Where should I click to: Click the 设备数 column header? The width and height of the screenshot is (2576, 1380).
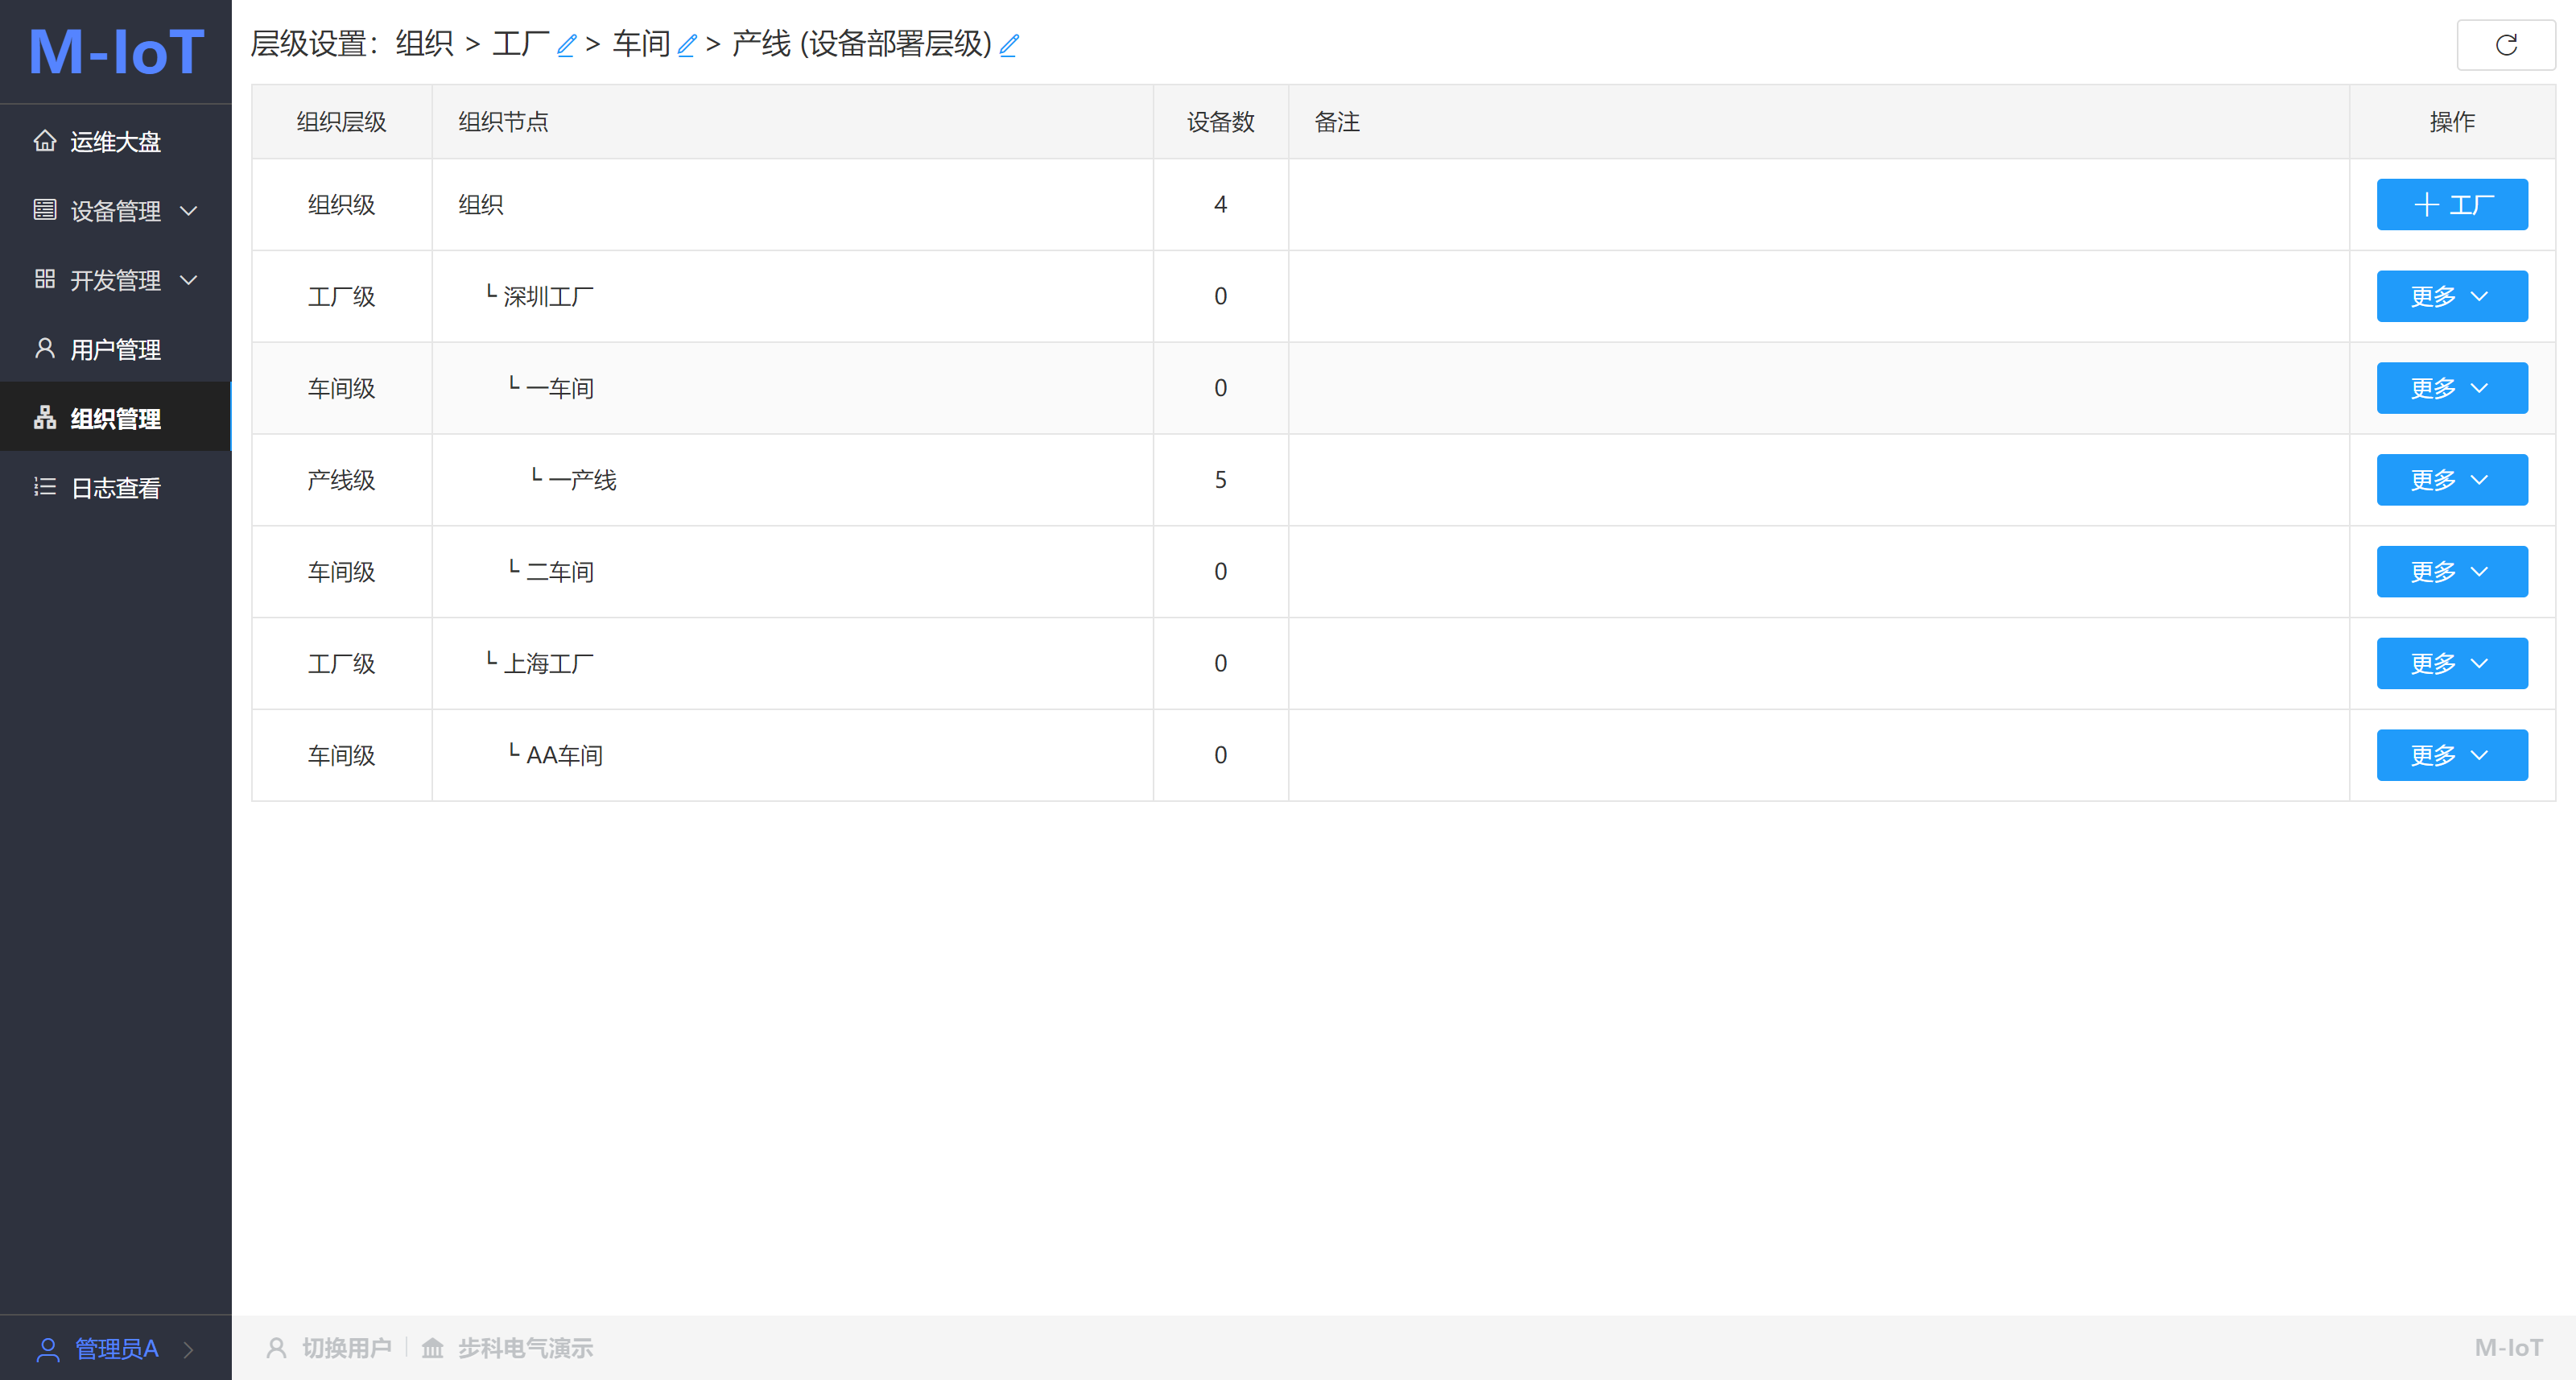[x=1220, y=122]
